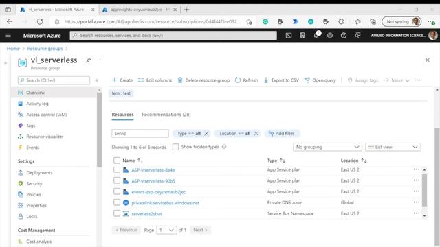The height and width of the screenshot is (247, 440).
Task: Open more options next to vl_serverless title
Action: point(99,60)
